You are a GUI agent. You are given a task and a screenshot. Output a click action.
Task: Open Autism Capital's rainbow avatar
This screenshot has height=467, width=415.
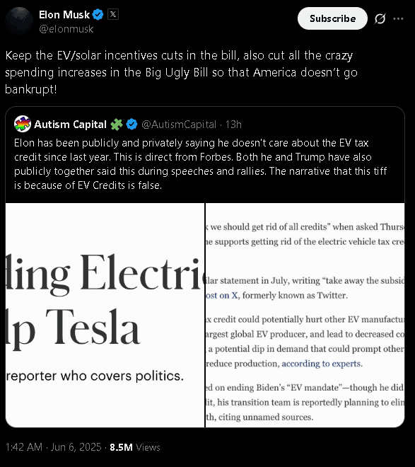click(23, 124)
